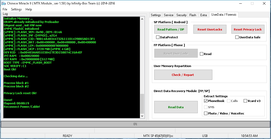
Task: Click the 'eMMC FlashIC initialized' log line
Action: [x=21, y=29]
